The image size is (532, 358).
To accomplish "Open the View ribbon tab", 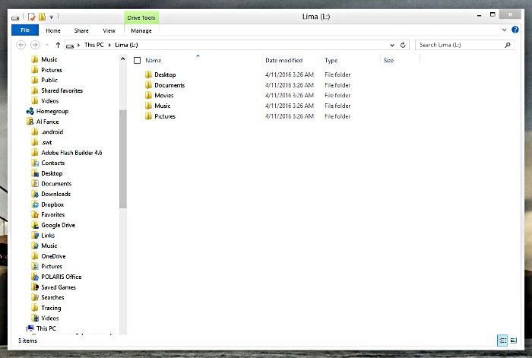I will 109,30.
